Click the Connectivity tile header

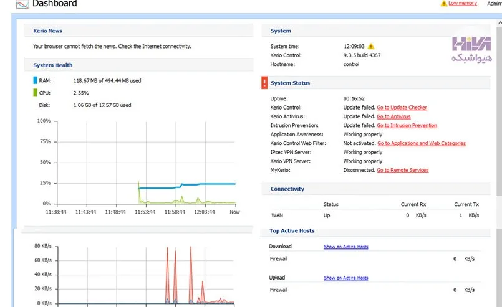(x=376, y=189)
